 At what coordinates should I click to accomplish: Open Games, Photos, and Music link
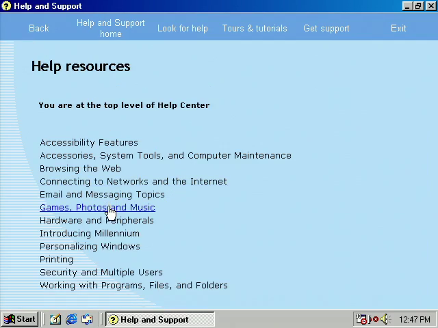click(97, 208)
